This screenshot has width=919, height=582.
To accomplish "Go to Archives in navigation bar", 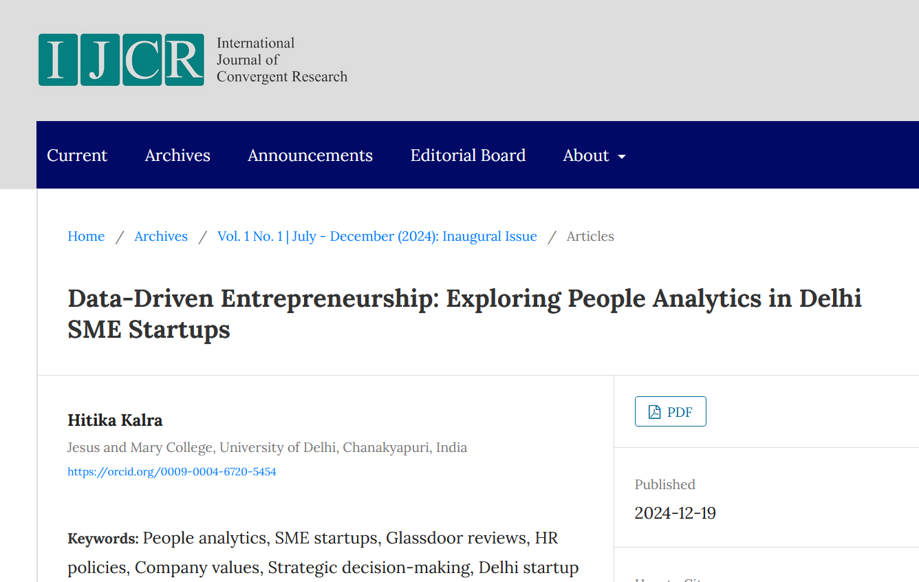I will click(x=177, y=155).
